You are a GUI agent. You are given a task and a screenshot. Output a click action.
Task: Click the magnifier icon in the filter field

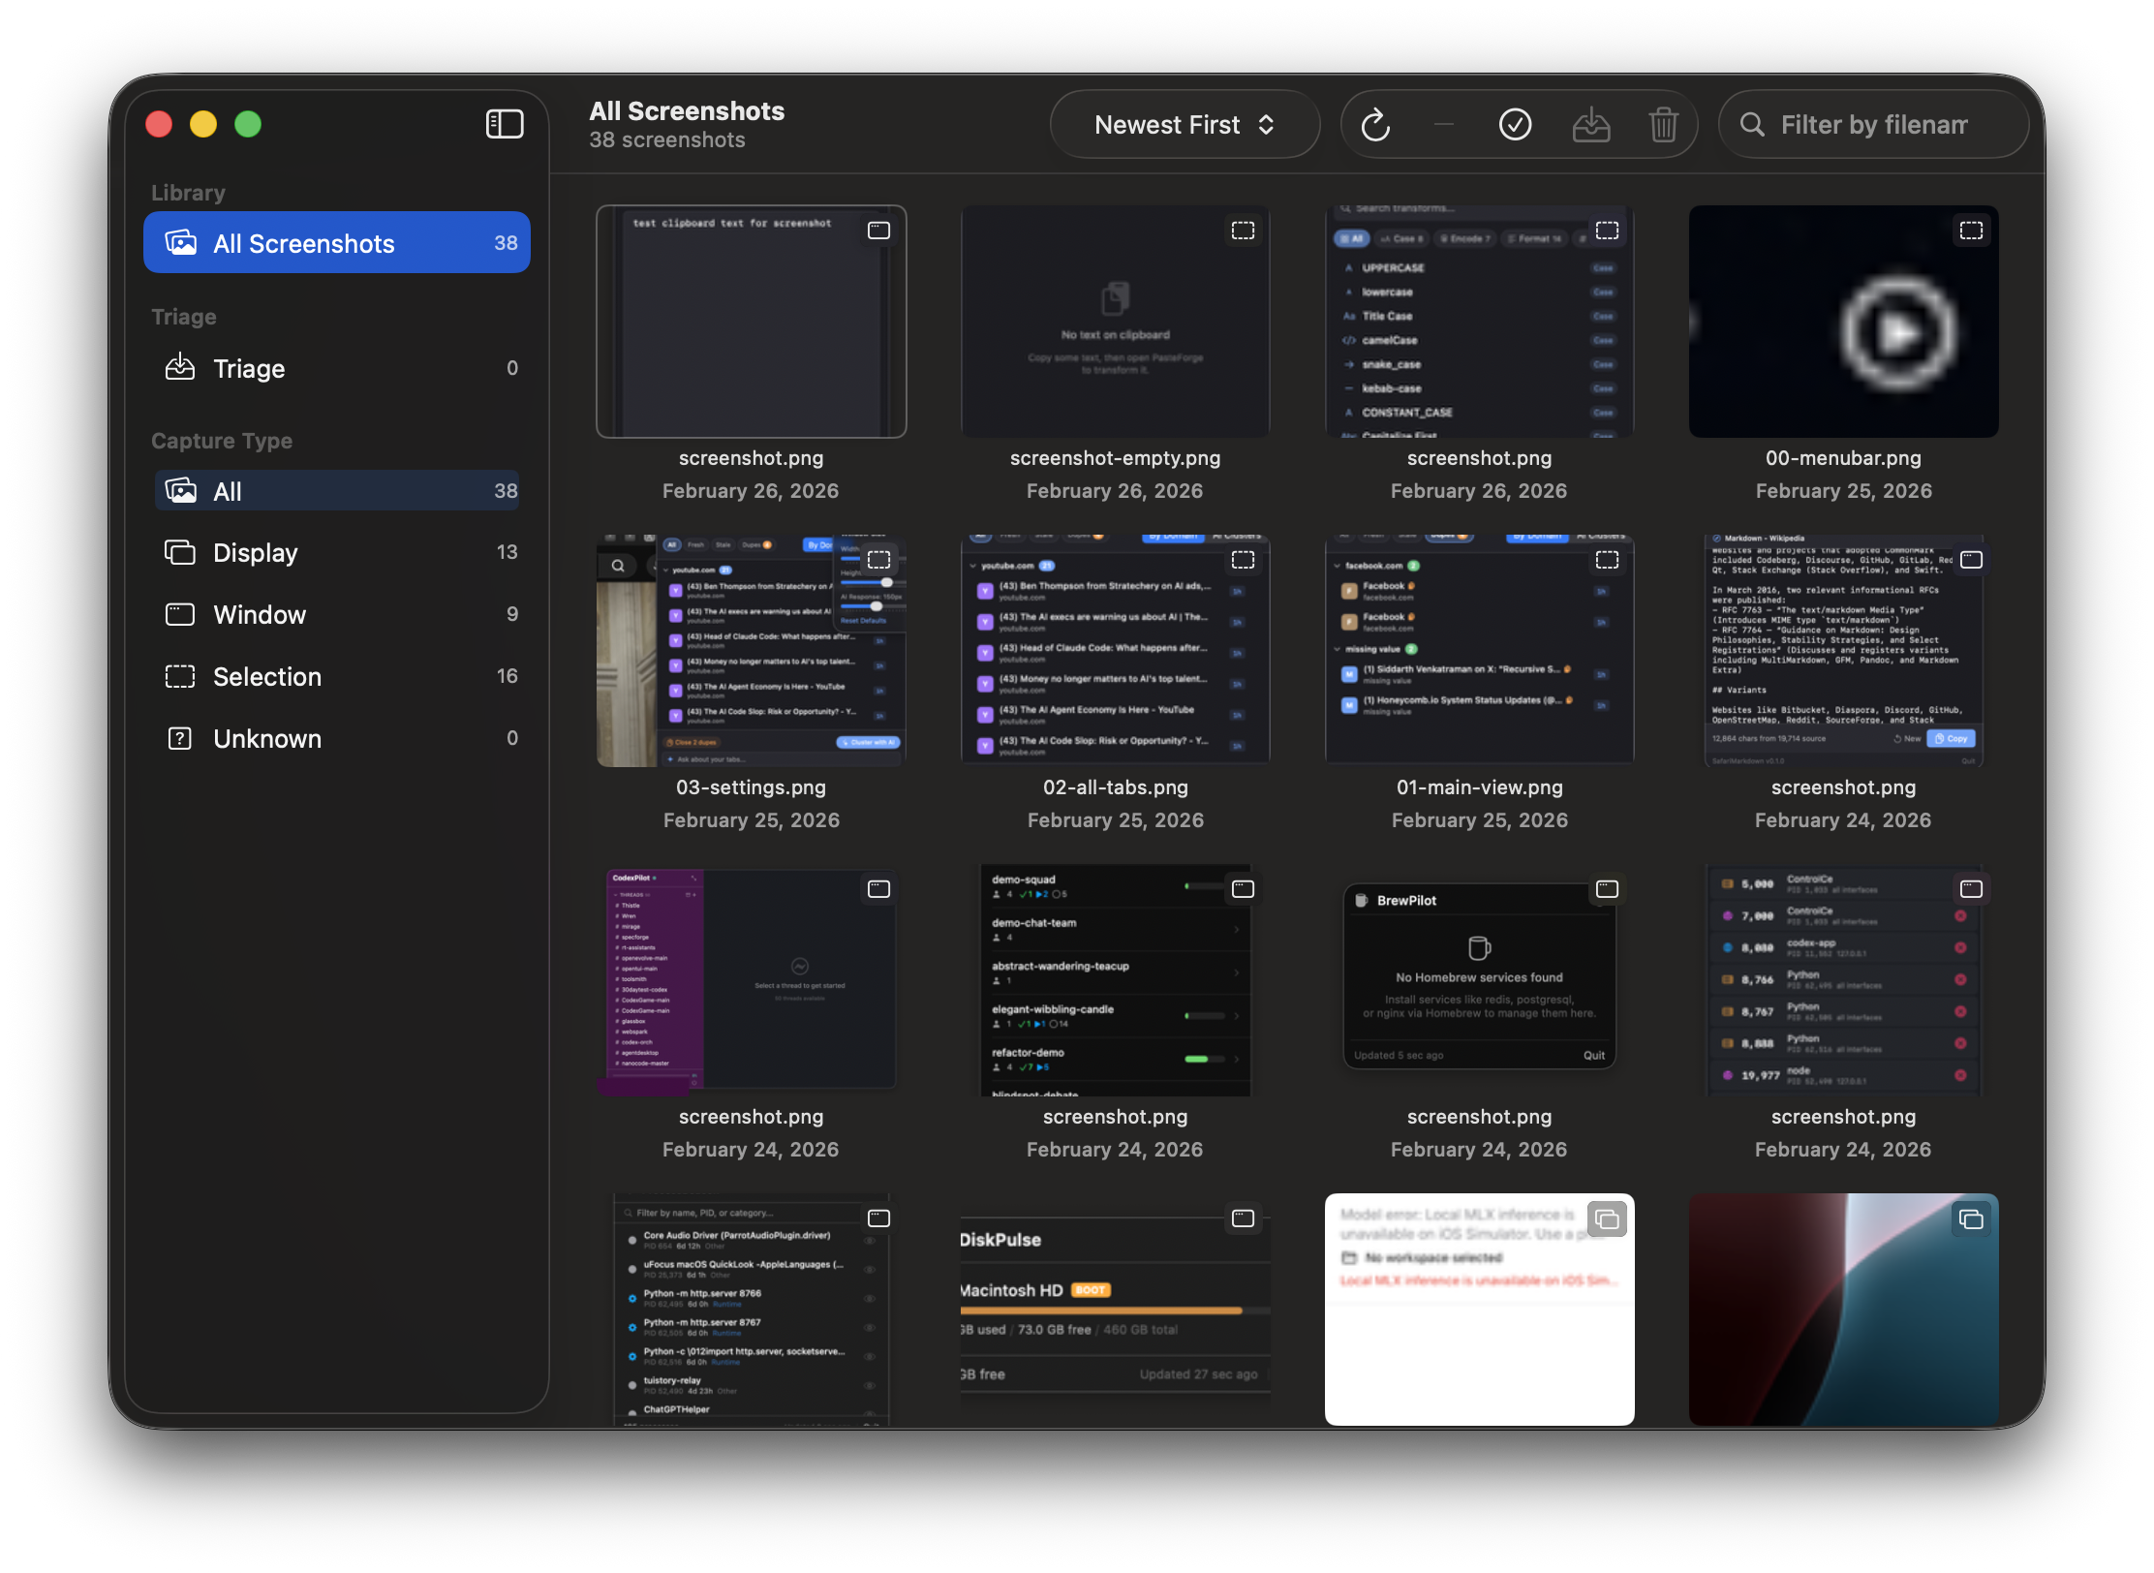tap(1753, 124)
